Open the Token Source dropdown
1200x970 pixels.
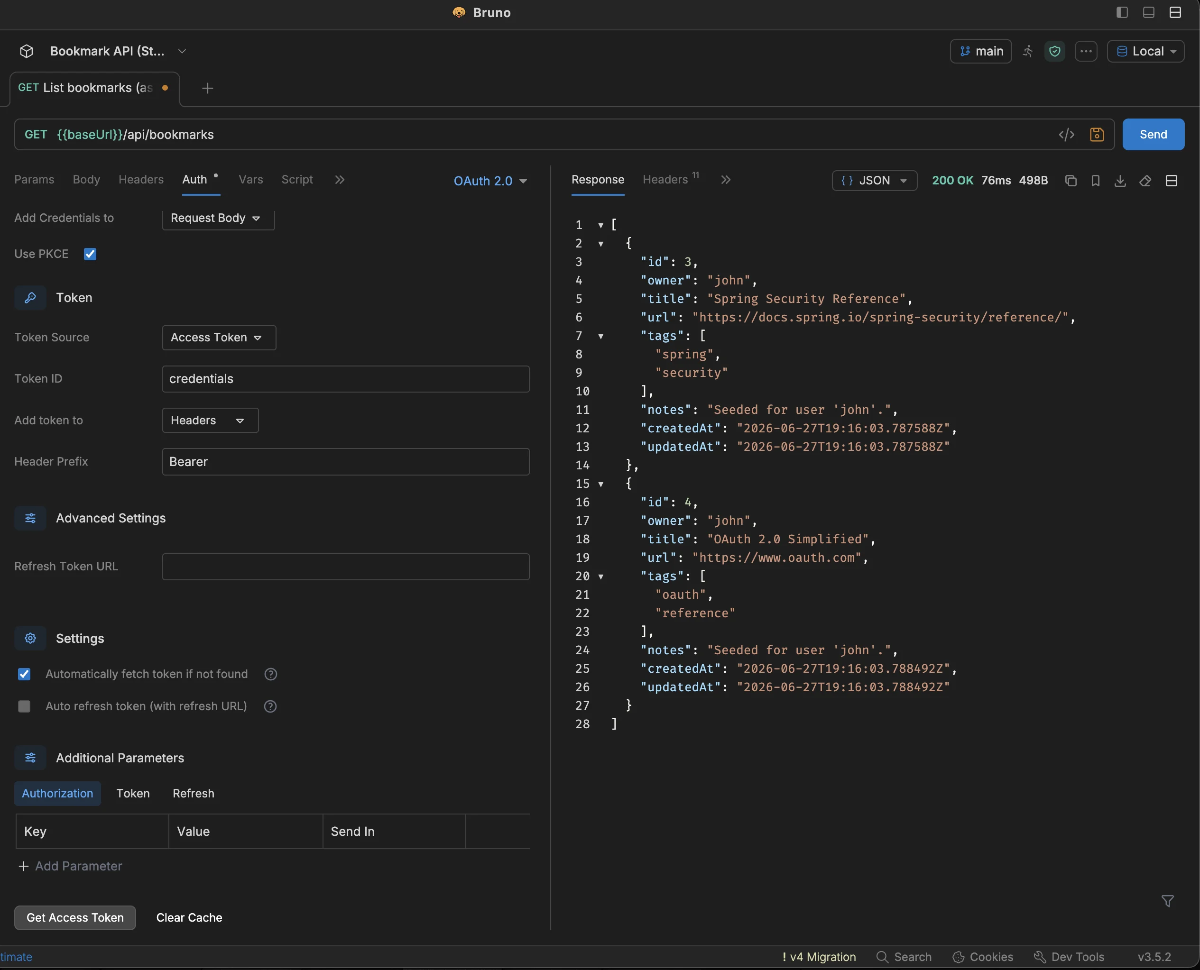(219, 338)
